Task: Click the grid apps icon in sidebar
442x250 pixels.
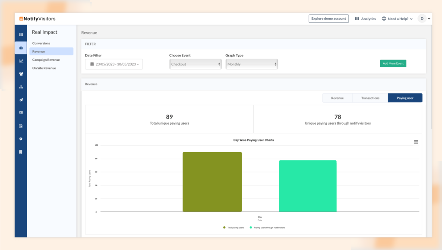Action: [x=21, y=35]
